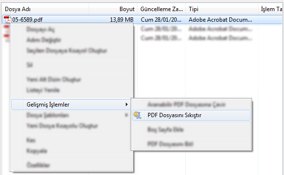Choose Özellikler at the context menu bottom
The height and width of the screenshot is (175, 284).
click(38, 165)
